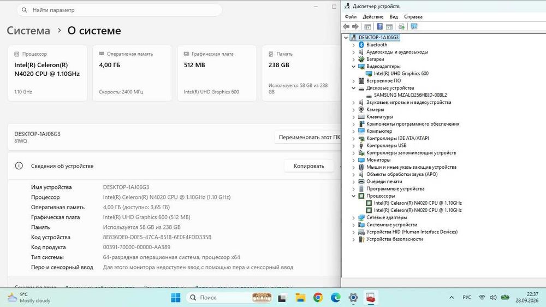Open Help via the blue question-mark icon
Screen dimensions: 546x307
[380, 26]
